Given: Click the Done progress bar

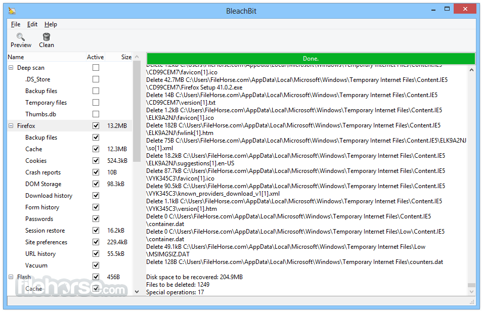Looking at the screenshot, I should [311, 59].
